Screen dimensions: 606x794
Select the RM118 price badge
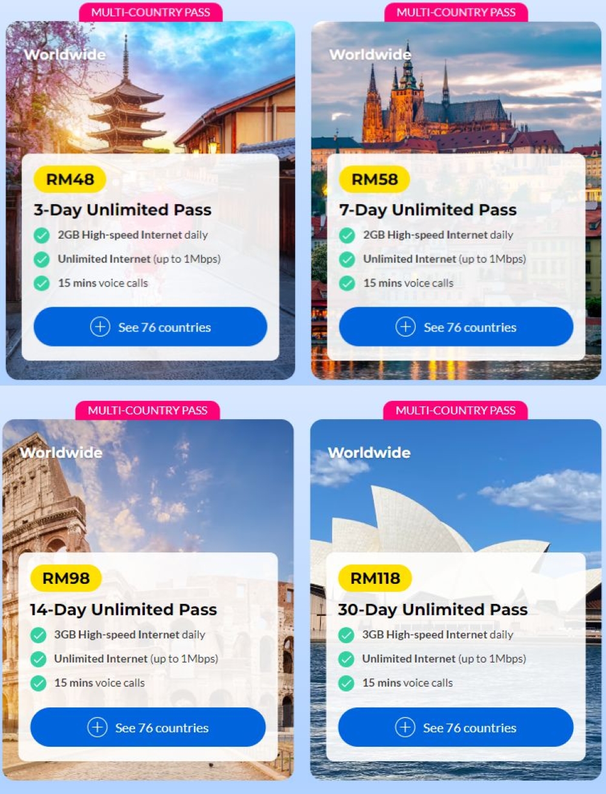[375, 578]
